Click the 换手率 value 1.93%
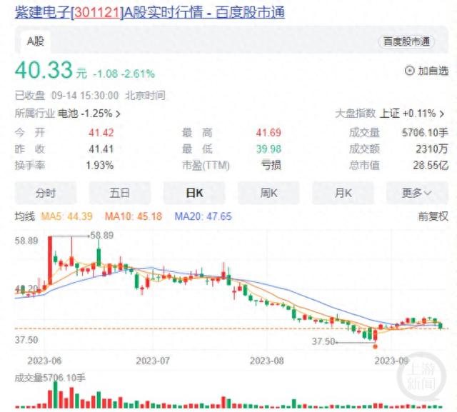 point(100,166)
